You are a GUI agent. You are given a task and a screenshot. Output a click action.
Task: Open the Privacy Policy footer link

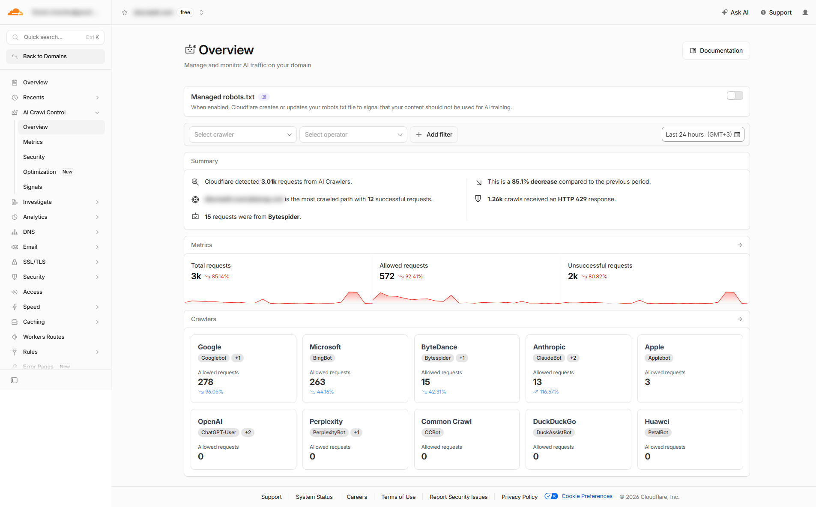[520, 497]
